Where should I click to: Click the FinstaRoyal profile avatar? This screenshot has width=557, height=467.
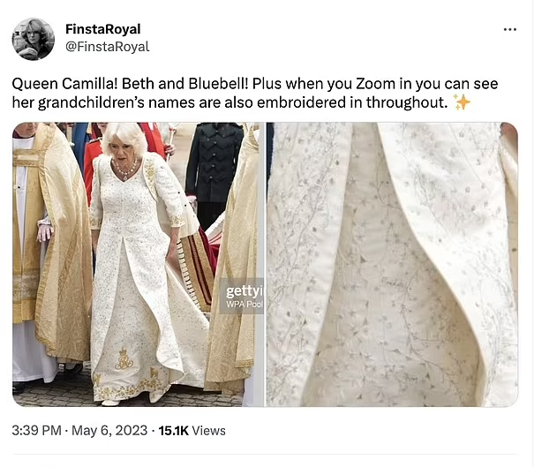coord(34,39)
